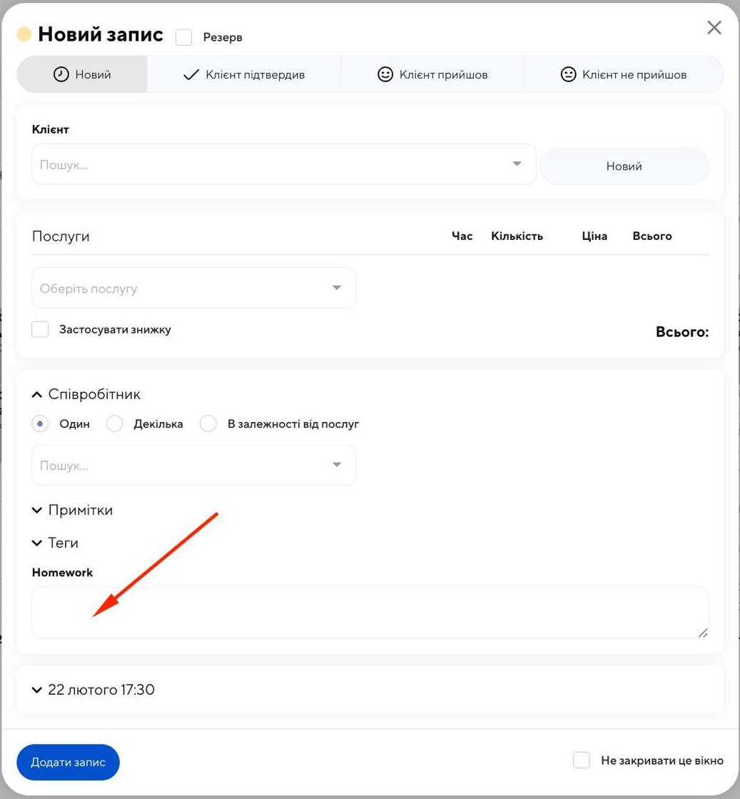Click the clock icon on Новий tab
Image resolution: width=740 pixels, height=799 pixels.
coord(61,74)
